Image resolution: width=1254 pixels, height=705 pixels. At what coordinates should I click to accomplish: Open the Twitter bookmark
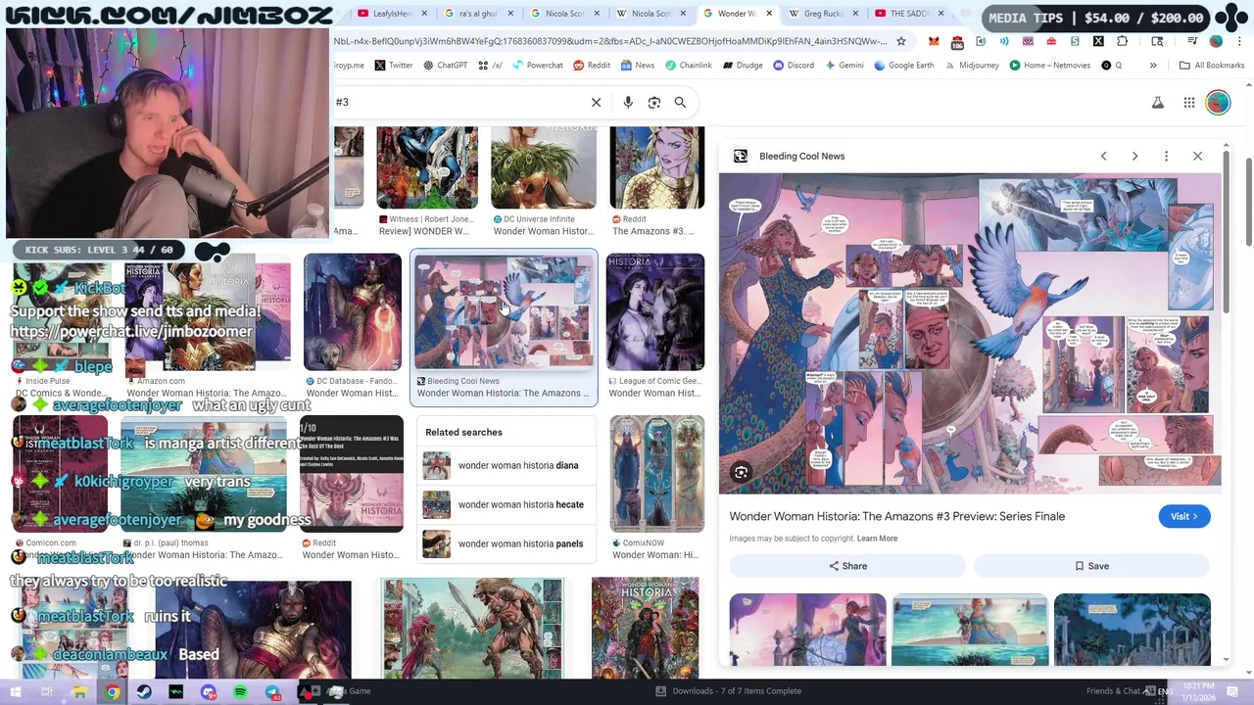point(393,66)
